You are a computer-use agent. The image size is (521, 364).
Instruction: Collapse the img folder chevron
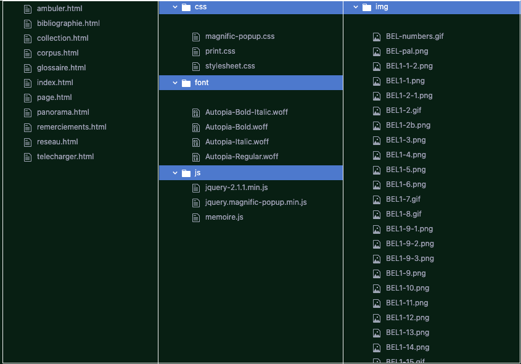(355, 7)
